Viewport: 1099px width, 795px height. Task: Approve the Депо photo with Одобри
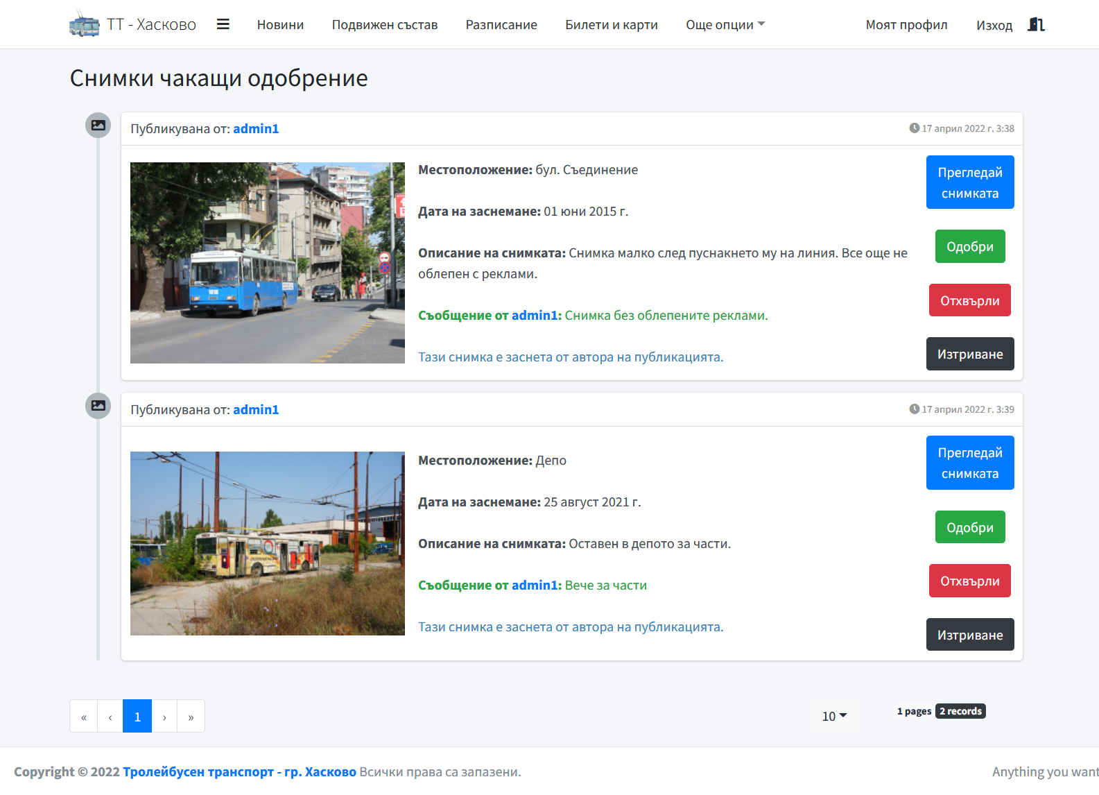click(x=970, y=527)
